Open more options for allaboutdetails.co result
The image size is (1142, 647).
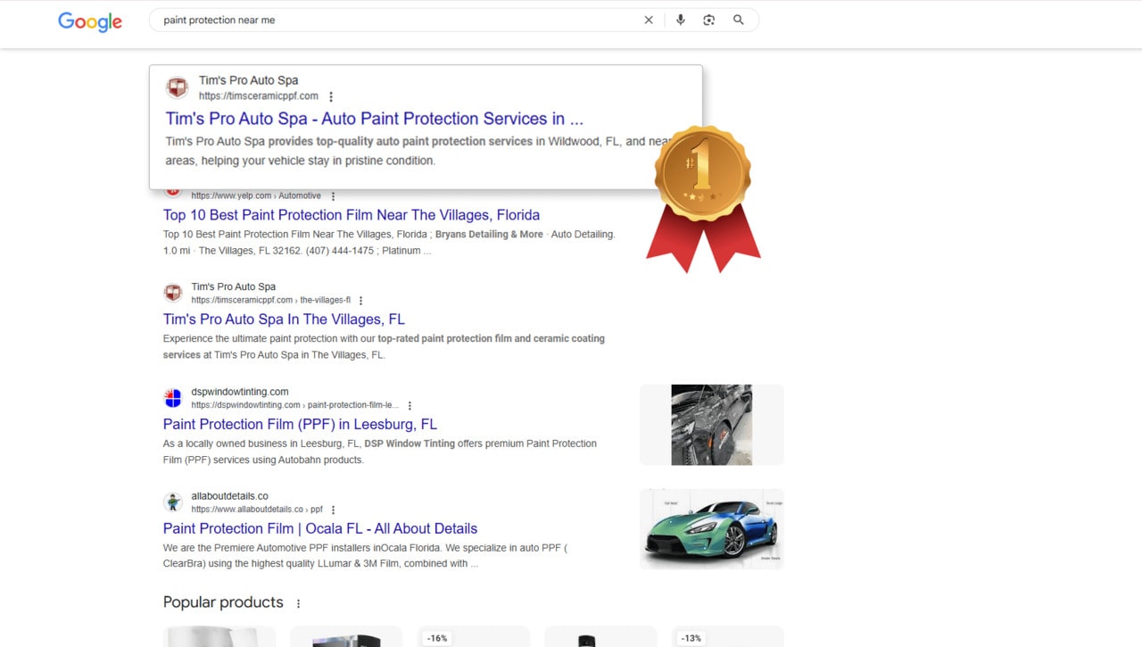(x=333, y=510)
